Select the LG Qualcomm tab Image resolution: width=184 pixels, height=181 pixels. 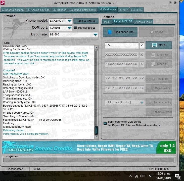(107, 9)
